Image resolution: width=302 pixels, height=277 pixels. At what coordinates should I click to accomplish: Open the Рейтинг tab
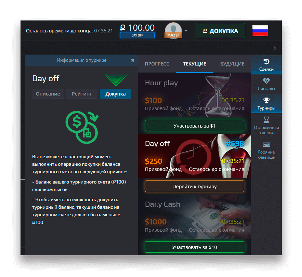point(82,94)
